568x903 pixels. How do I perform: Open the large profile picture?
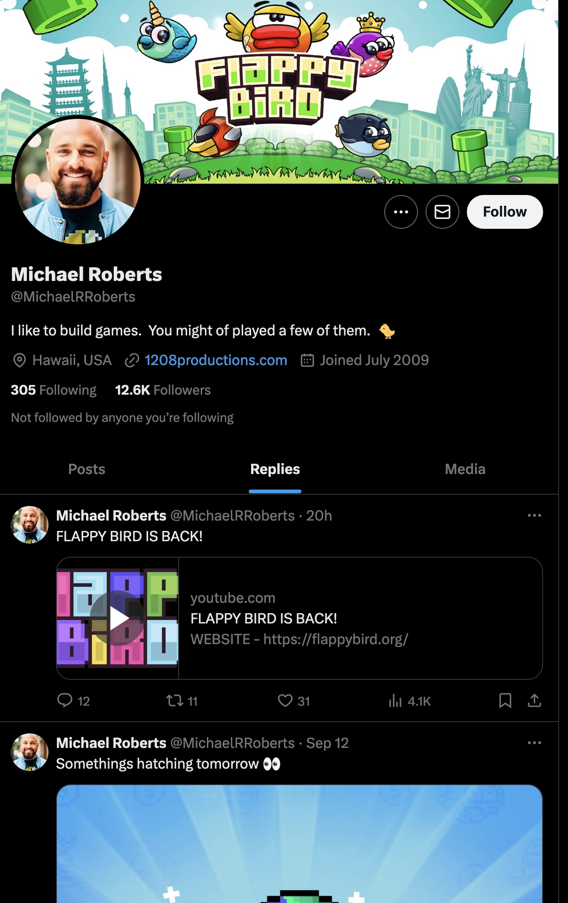(78, 181)
